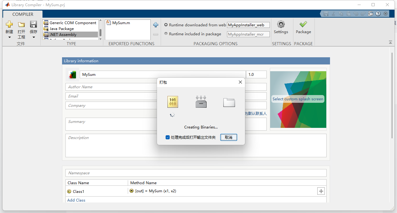Edit MyAppInstaller_mcr name field
Image resolution: width=397 pixels, height=213 pixels.
[x=248, y=34]
